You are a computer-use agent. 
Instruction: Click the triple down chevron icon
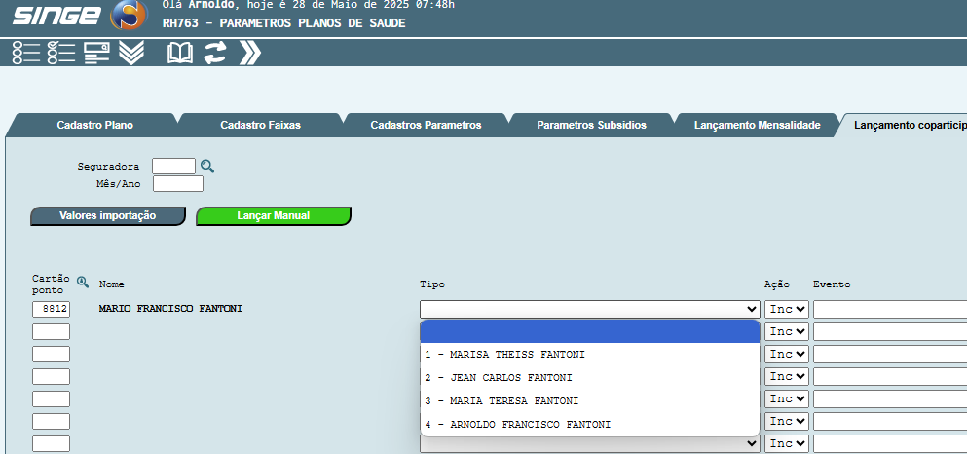click(131, 53)
